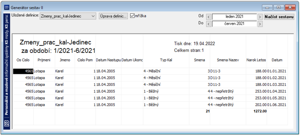Click the Os Cislo column header
This screenshot has height=135, width=300.
coord(23,60)
